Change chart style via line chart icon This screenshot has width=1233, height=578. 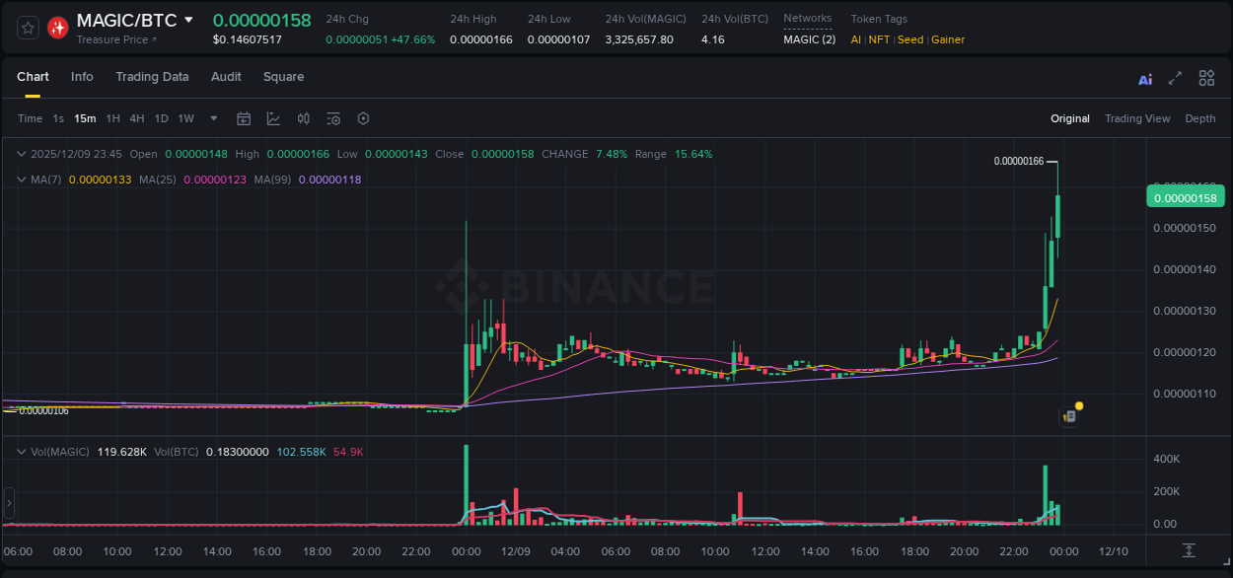tap(273, 118)
